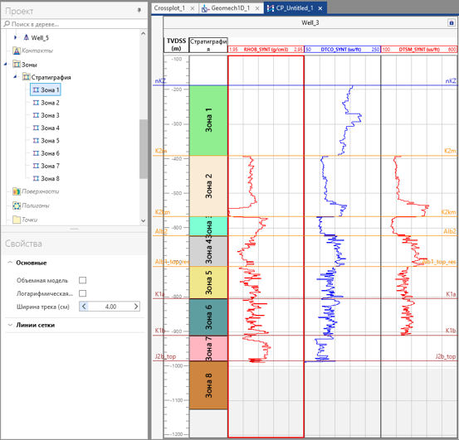Click the K1a marker label on left
This screenshot has width=459, height=440.
159,294
